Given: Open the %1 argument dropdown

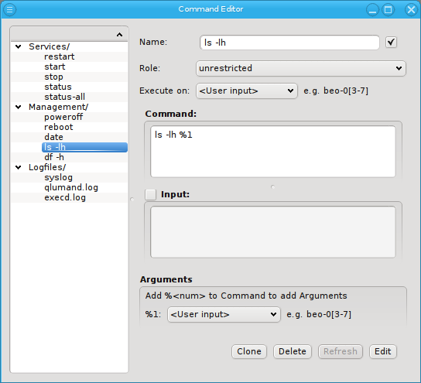Looking at the screenshot, I should click(x=224, y=314).
